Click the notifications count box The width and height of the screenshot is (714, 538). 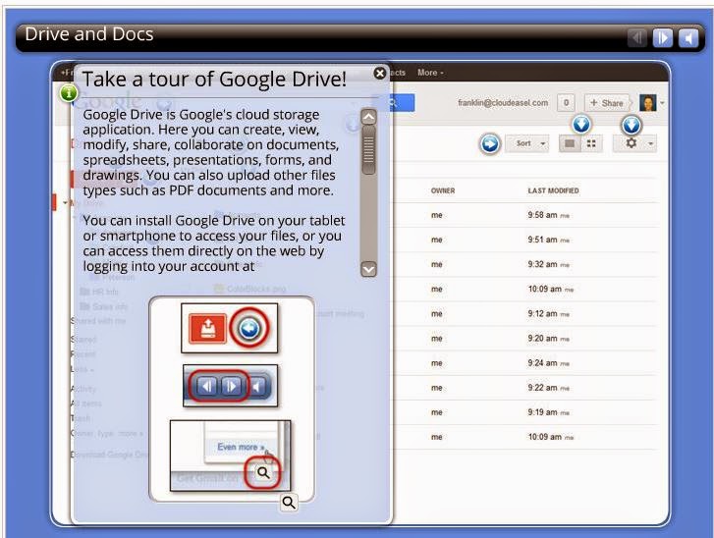[566, 103]
